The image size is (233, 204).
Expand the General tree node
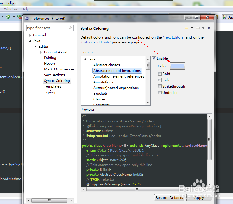click(x=30, y=35)
